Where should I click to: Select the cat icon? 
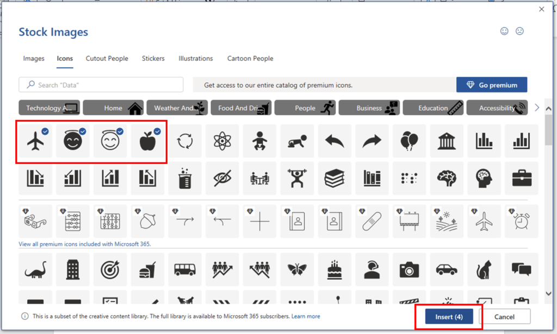coord(484,269)
